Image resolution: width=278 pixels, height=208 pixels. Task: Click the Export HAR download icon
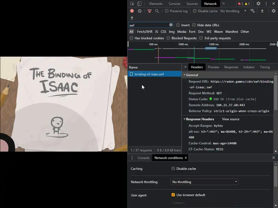pyautogui.click(x=132, y=18)
